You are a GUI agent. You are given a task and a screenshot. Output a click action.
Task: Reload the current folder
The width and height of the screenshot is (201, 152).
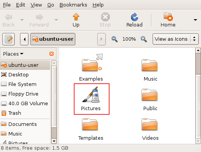(135, 20)
